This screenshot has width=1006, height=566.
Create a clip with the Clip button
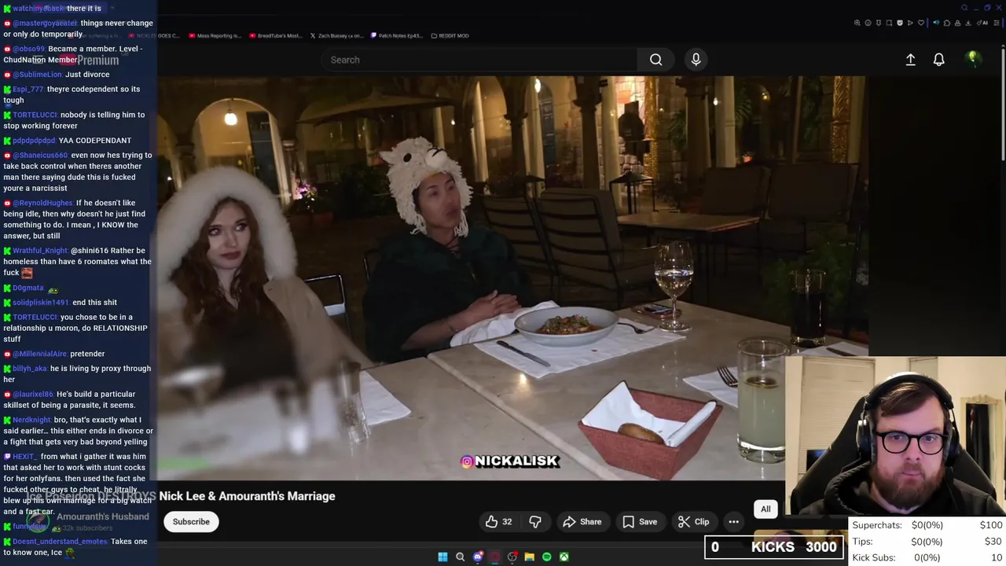(x=693, y=521)
